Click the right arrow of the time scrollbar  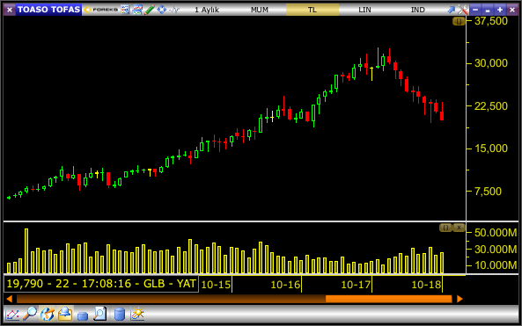460,299
